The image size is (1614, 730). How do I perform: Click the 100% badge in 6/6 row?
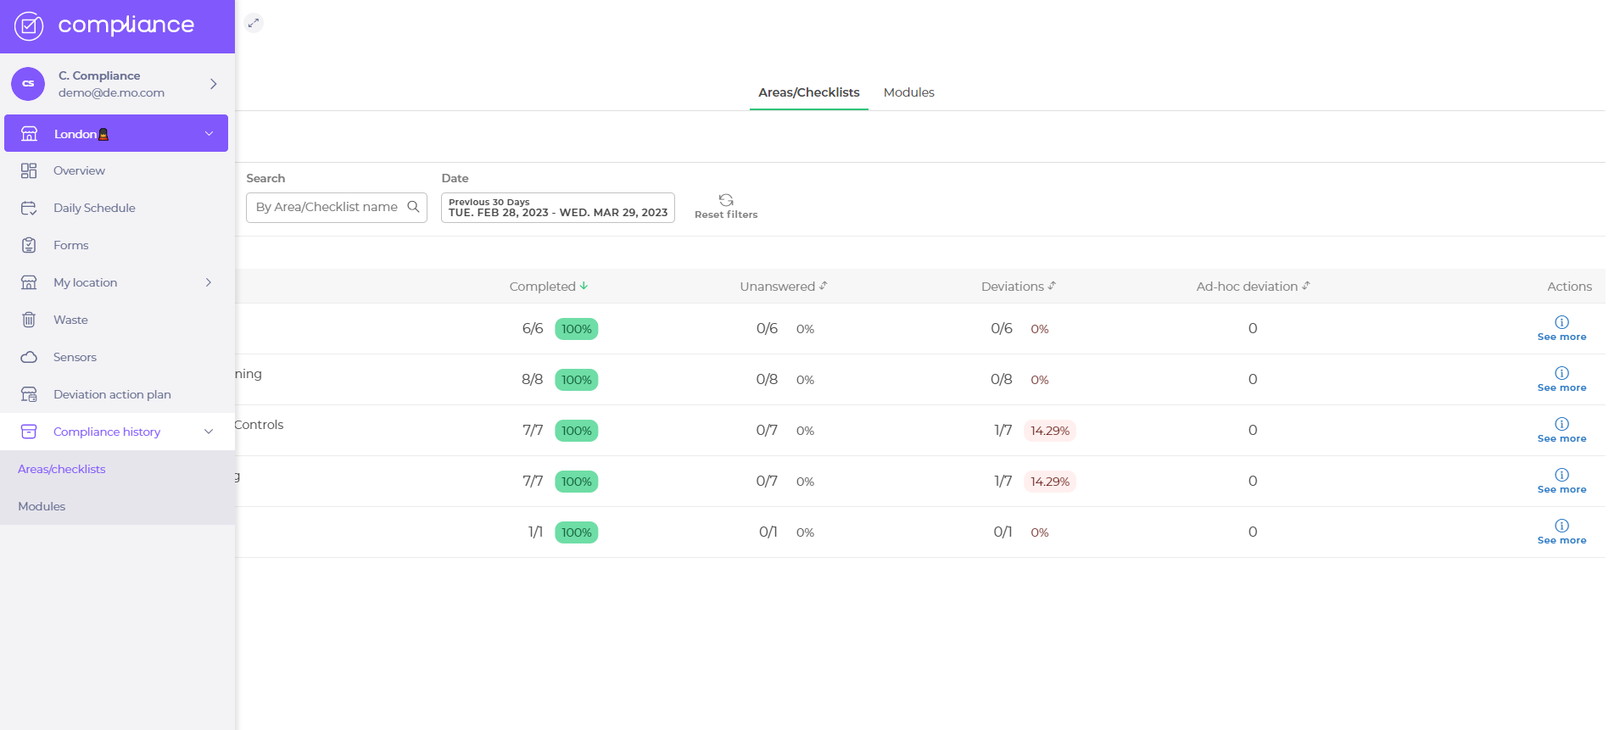pos(577,329)
